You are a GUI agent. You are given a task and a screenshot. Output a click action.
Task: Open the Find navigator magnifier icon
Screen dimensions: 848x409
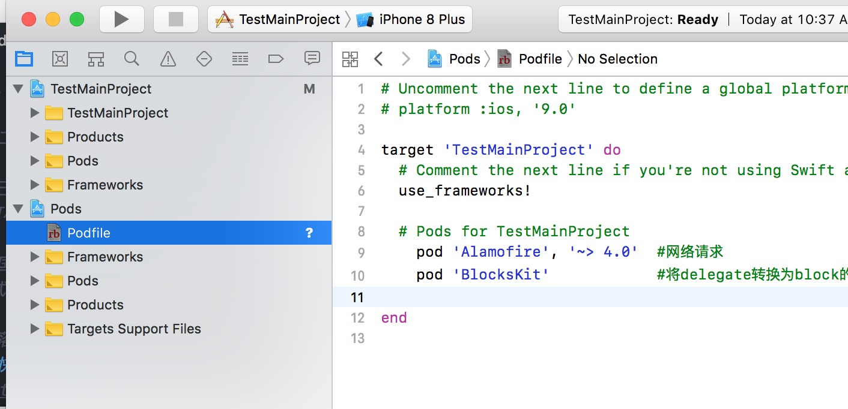(x=132, y=59)
